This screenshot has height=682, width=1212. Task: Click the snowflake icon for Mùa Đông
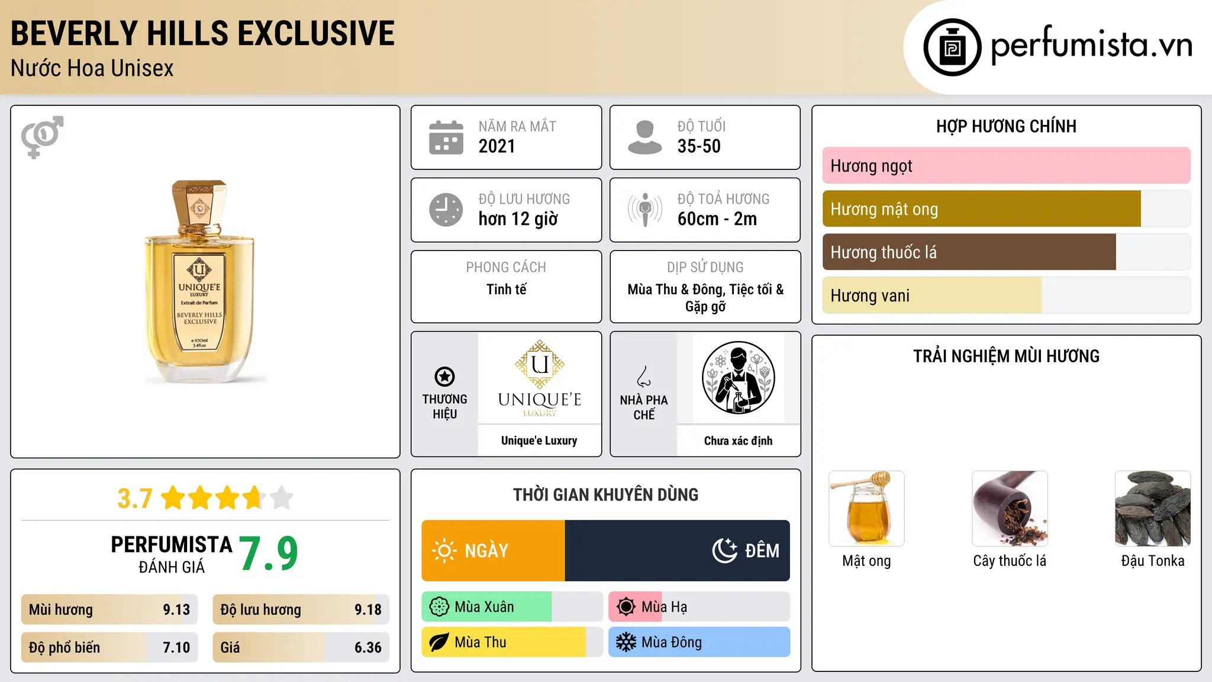[626, 642]
